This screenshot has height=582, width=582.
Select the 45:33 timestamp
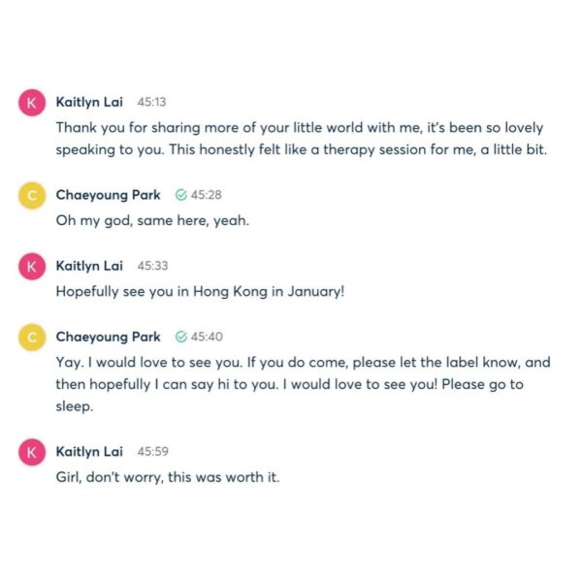[153, 265]
